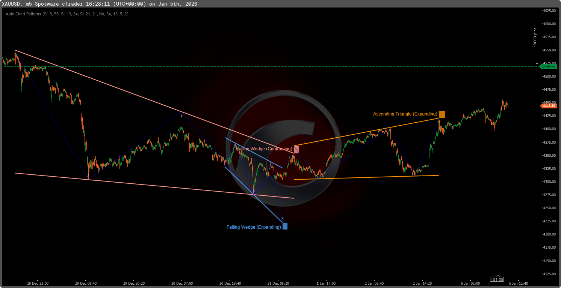Click pink wave label 3 at the swing high
This screenshot has width=561, height=288.
coord(181,115)
